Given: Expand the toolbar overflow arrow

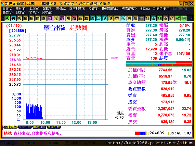Looking at the screenshot, I should click(x=191, y=18).
